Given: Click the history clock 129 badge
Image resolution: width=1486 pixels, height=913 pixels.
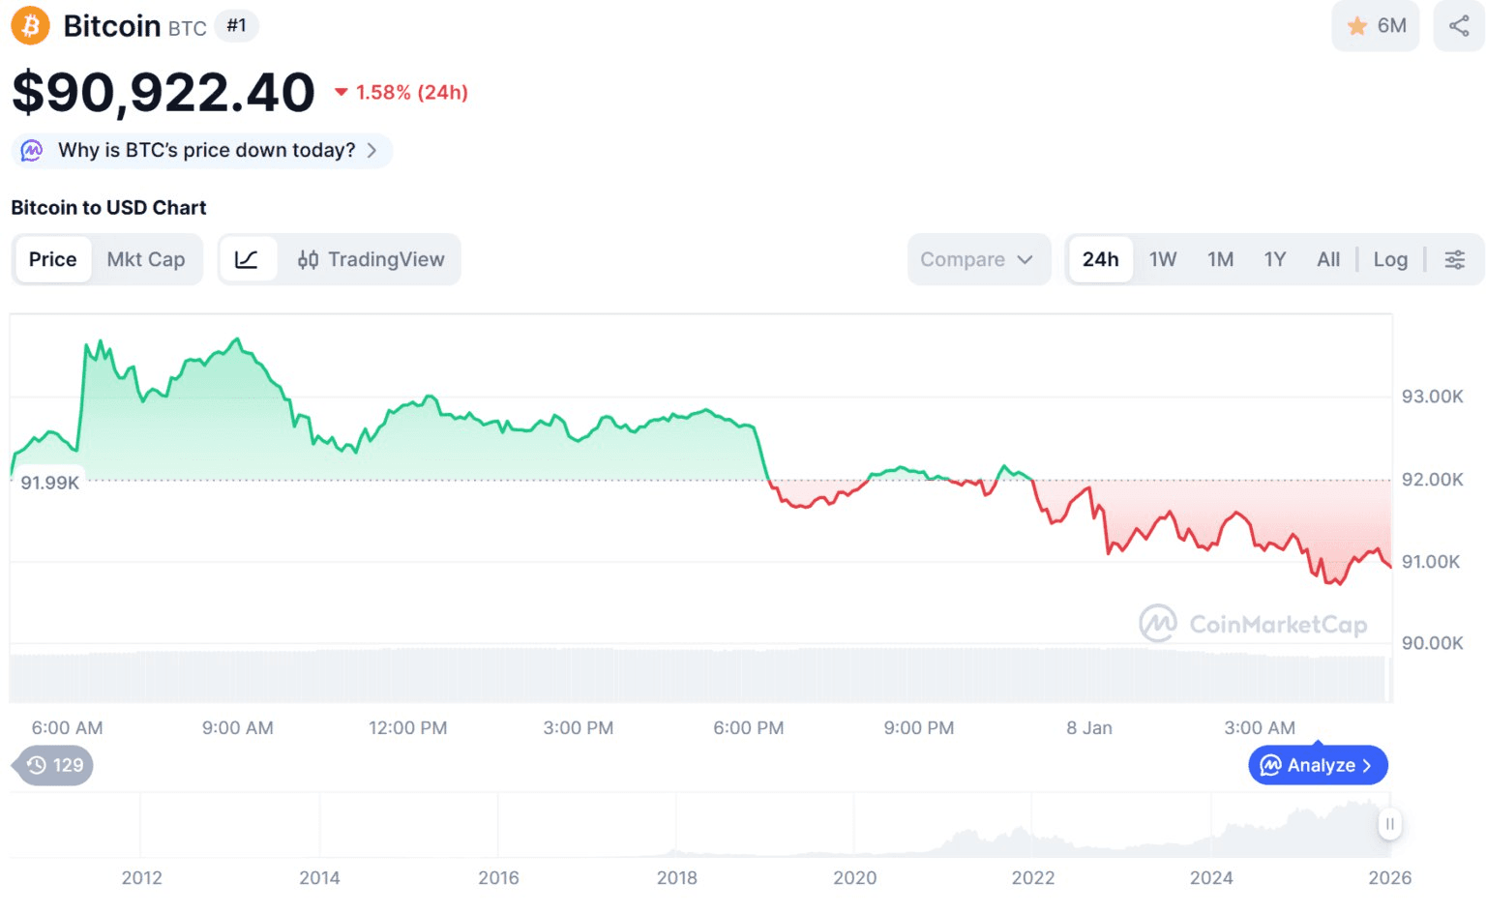Looking at the screenshot, I should click(55, 765).
